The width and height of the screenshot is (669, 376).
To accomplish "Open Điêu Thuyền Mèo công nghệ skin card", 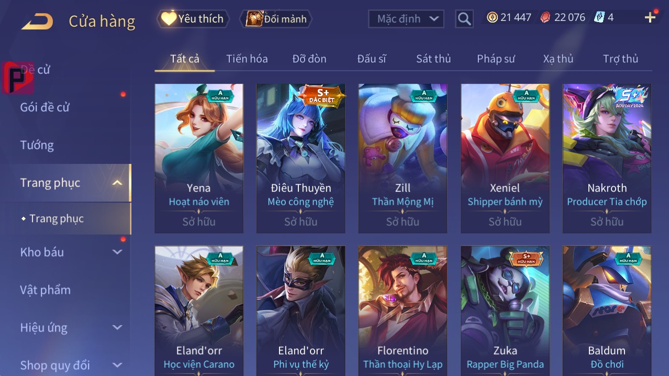I will pos(300,158).
